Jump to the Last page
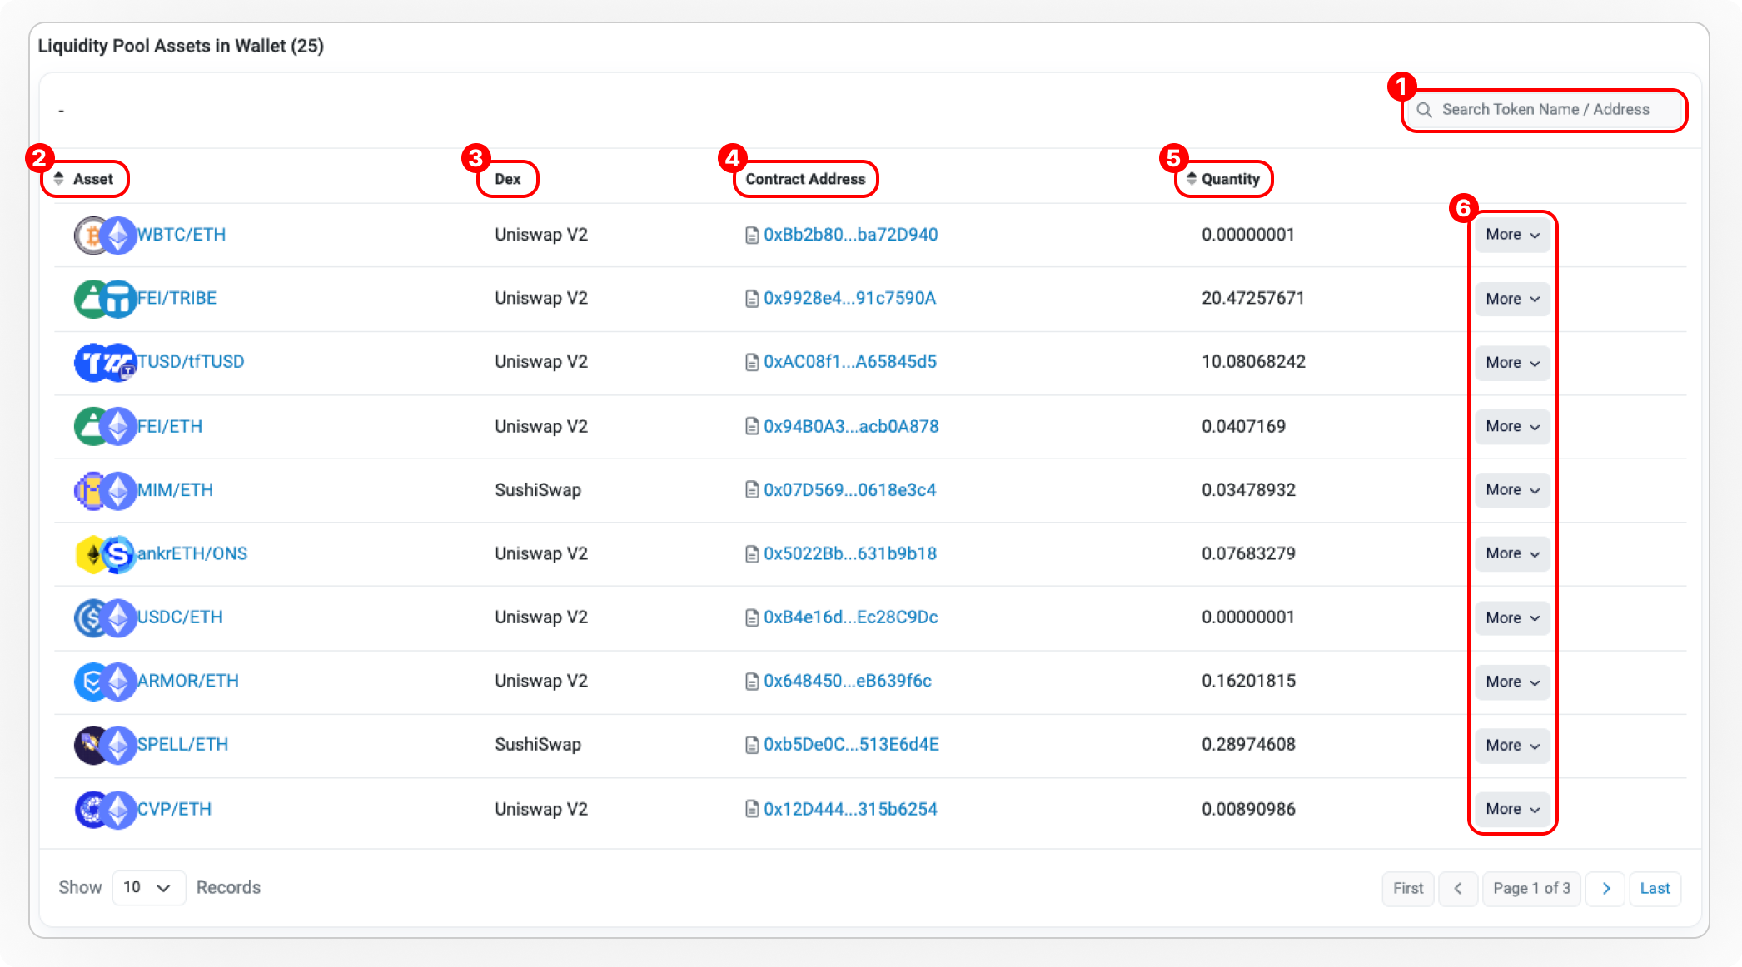This screenshot has height=967, width=1742. [x=1655, y=889]
